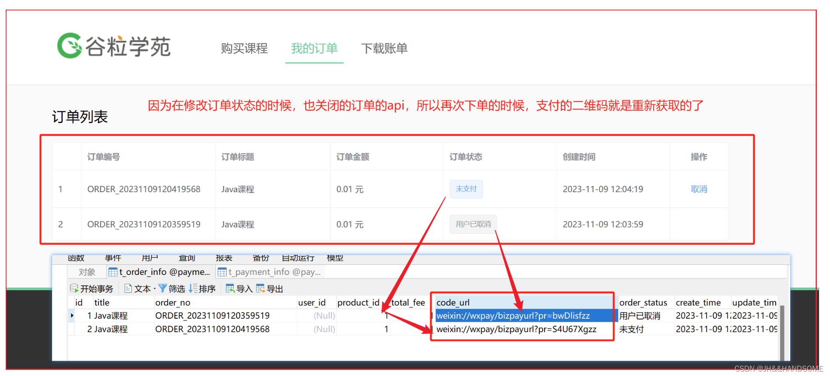The image size is (830, 376).
Task: Expand the 文本 dropdown arrow
Action: (155, 288)
